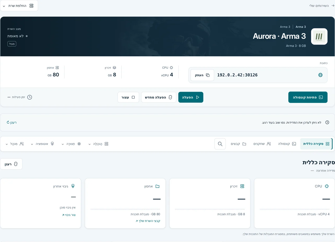Click the אחסון icon in the specs row
The width and height of the screenshot is (335, 242).
[x=57, y=68]
